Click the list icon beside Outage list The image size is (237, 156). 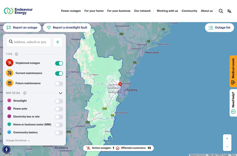pos(211,28)
